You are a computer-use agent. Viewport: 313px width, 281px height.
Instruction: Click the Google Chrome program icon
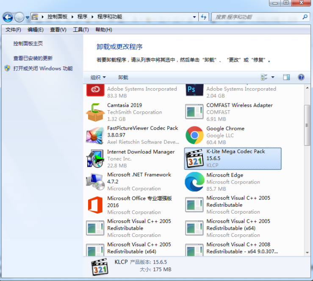(194, 135)
